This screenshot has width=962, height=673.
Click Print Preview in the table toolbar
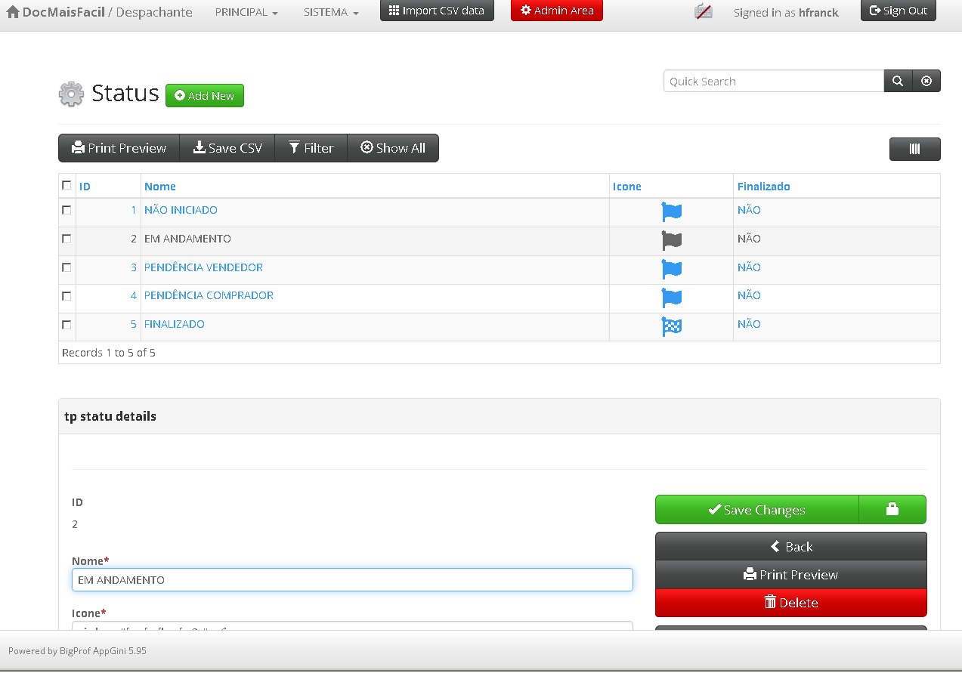(x=119, y=148)
